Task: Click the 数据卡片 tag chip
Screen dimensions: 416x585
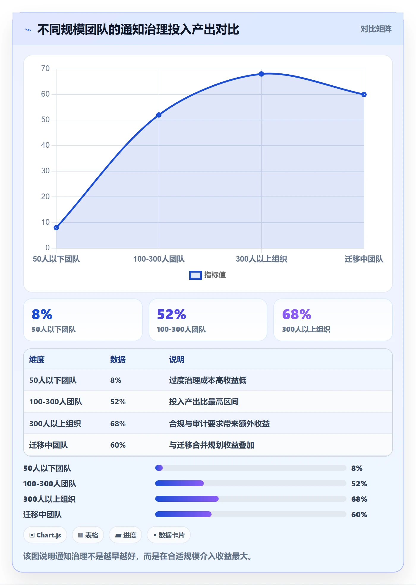Action: (169, 535)
